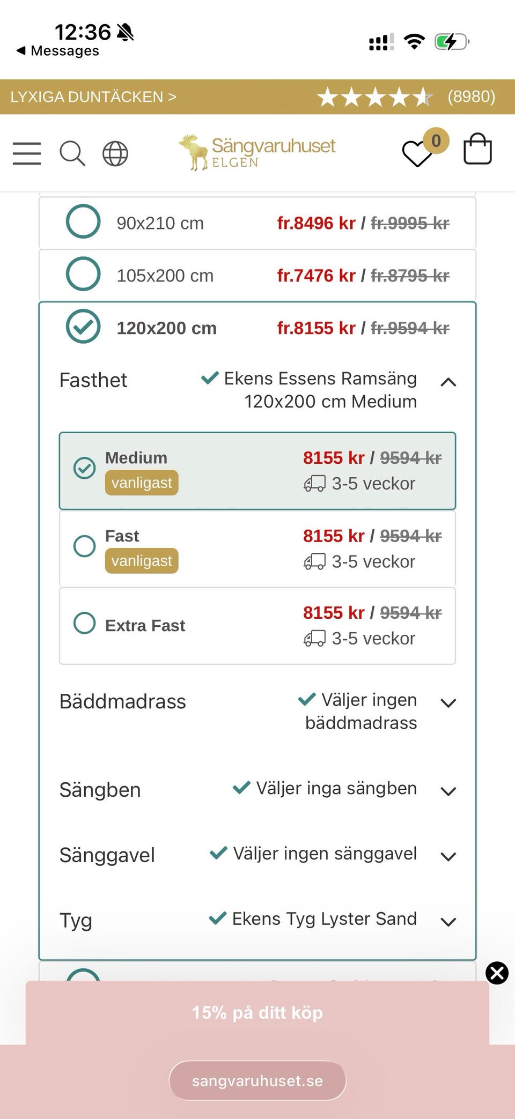
Task: Return to Messages app
Action: pos(58,51)
